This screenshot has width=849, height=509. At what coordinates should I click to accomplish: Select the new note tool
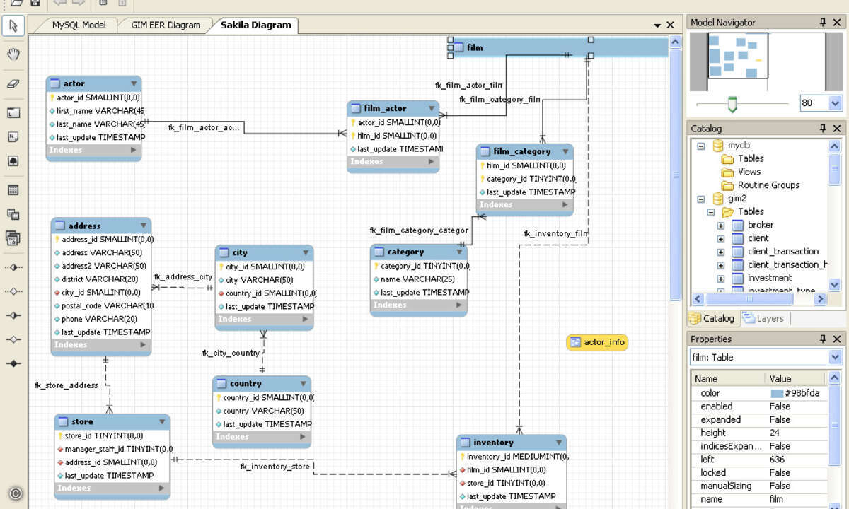coord(13,137)
